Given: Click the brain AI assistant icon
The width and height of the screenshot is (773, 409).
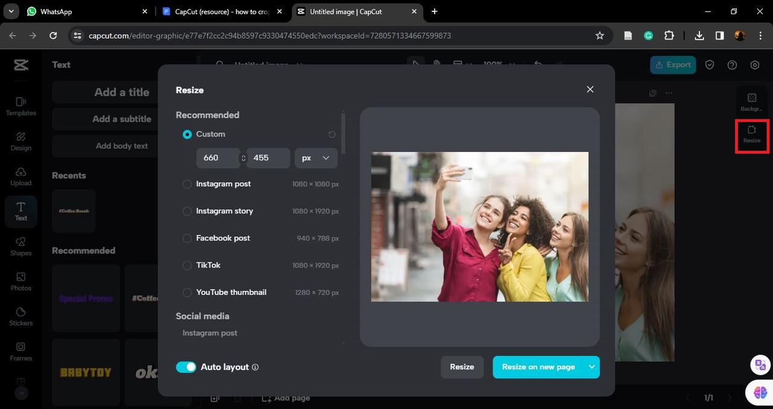Looking at the screenshot, I should tap(760, 393).
